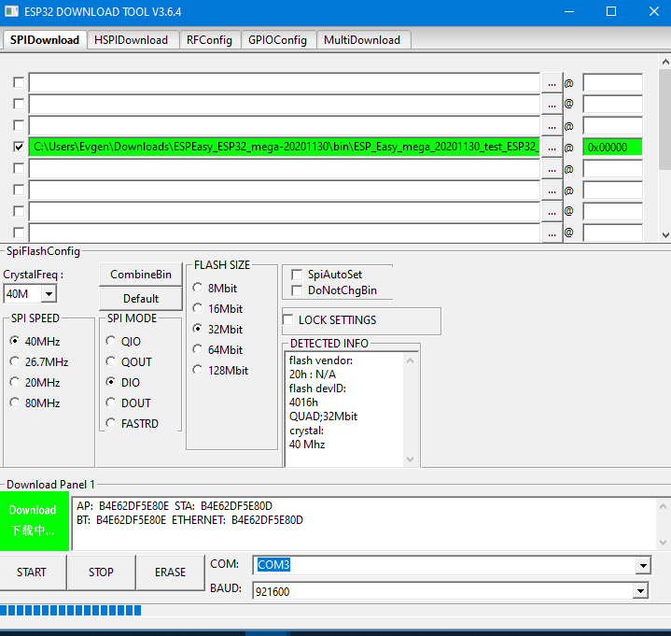This screenshot has width=671, height=636.
Task: Click the 0x00000 address field
Action: (612, 148)
